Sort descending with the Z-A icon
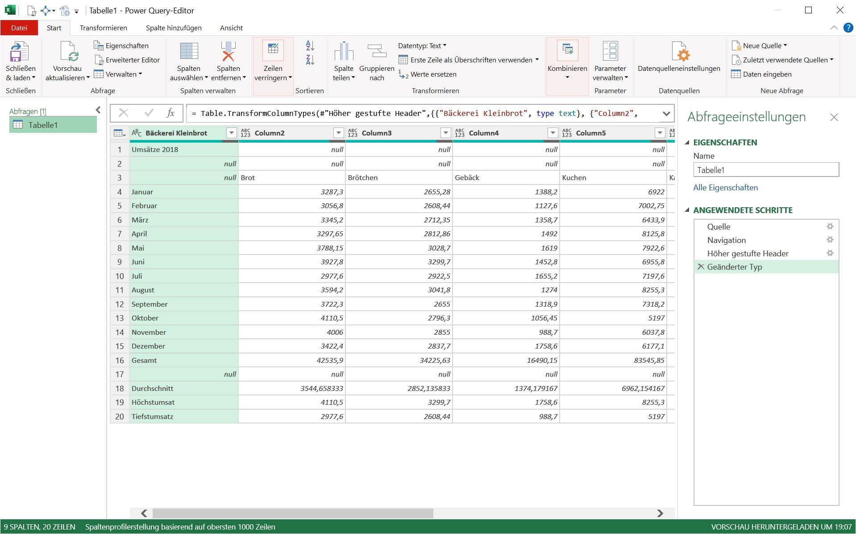The height and width of the screenshot is (534, 856). point(310,60)
